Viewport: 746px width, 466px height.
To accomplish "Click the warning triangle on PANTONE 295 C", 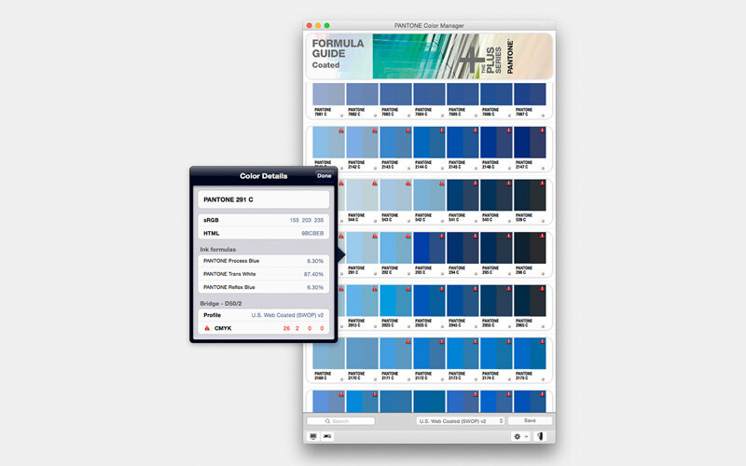I will (x=508, y=236).
